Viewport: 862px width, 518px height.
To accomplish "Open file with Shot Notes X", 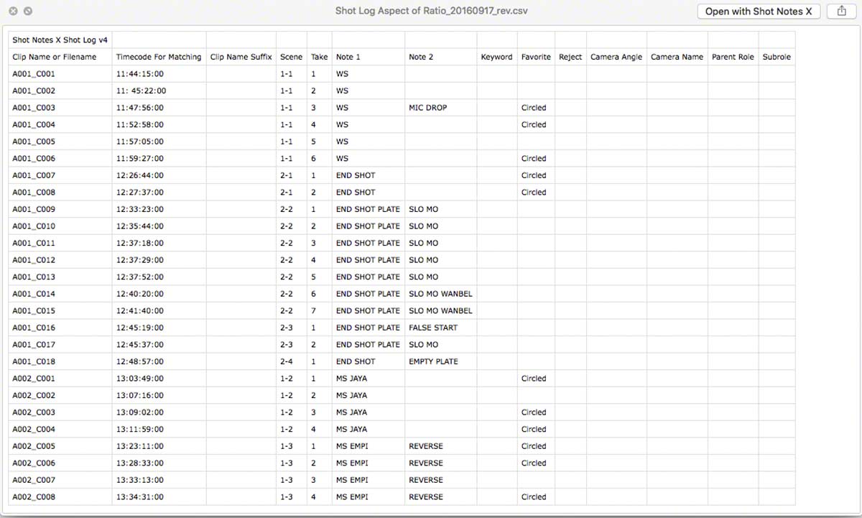I will tap(759, 11).
